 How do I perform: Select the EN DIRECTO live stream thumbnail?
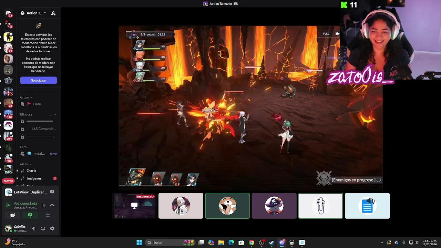coord(134,206)
